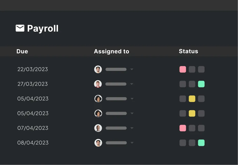This screenshot has width=238, height=165.
Task: Click the Payroll title text
Action: 43,28
